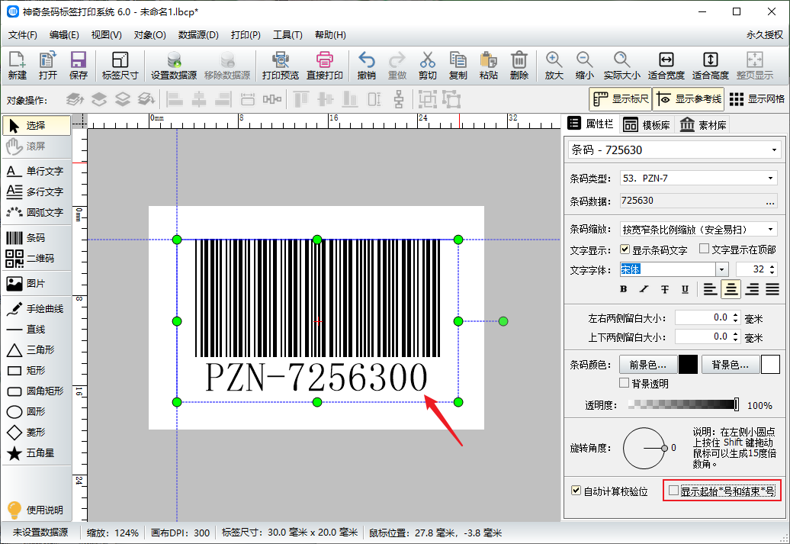The image size is (790, 544).
Task: Click the 新建 (New) toolbar icon
Action: pos(17,66)
